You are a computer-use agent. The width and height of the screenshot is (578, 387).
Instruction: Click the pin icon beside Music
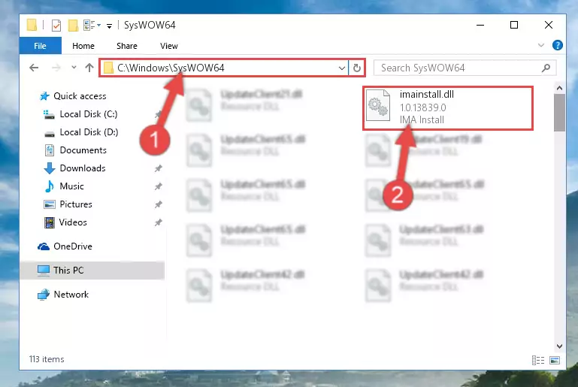pyautogui.click(x=158, y=186)
